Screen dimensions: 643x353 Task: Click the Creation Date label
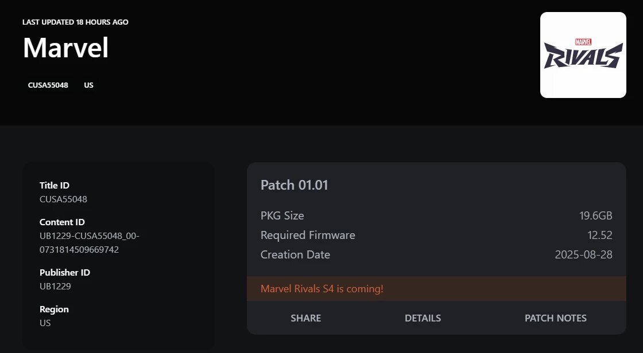[295, 254]
